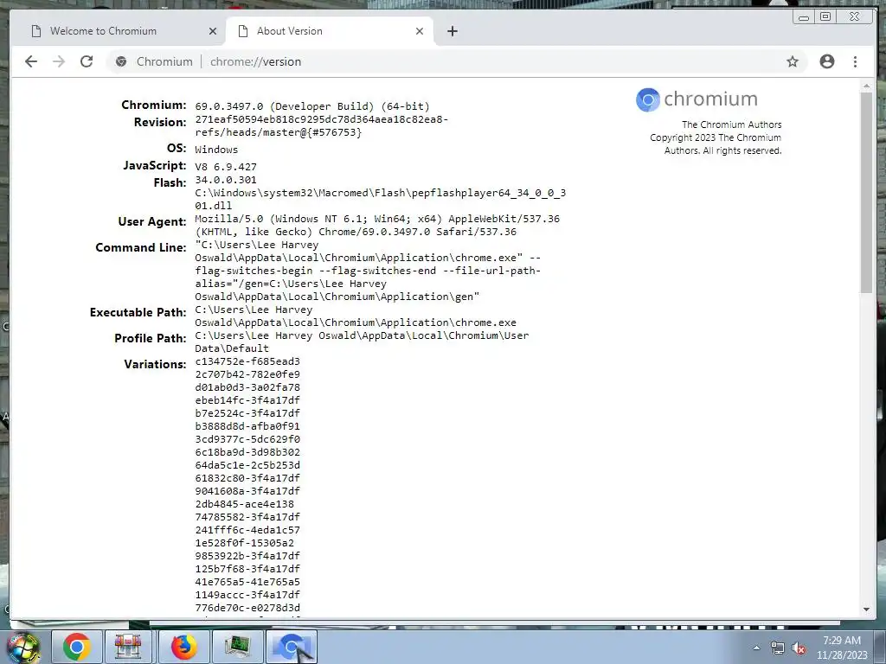Viewport: 886px width, 664px height.
Task: Click variation 64da5c1e-2c5b253d
Action: [247, 465]
